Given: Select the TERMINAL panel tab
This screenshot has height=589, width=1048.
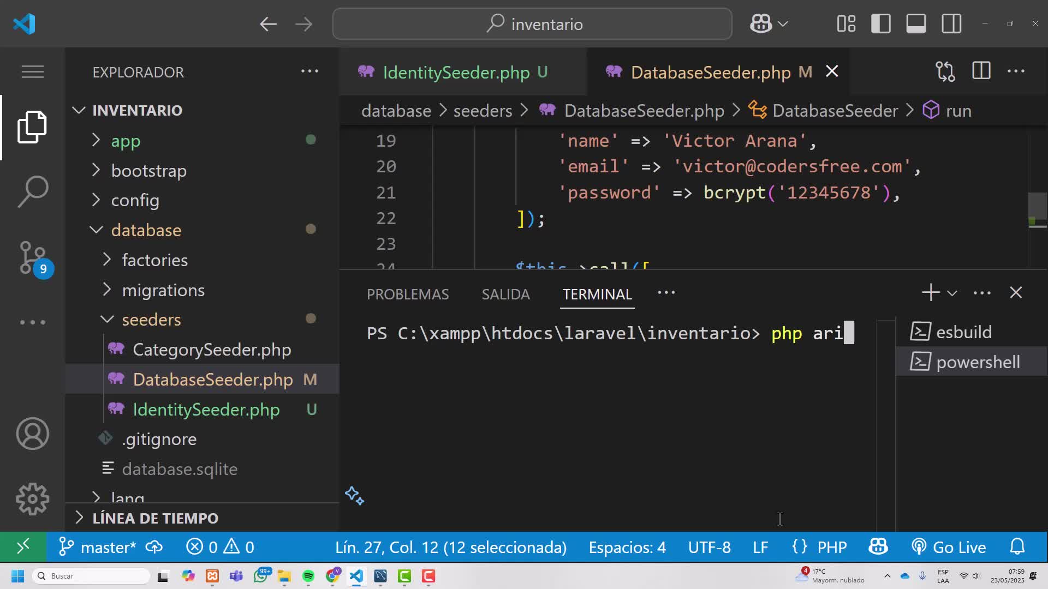Looking at the screenshot, I should [597, 294].
